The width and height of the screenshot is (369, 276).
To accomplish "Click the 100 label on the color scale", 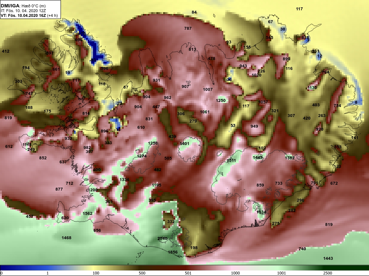I will 96,273.
